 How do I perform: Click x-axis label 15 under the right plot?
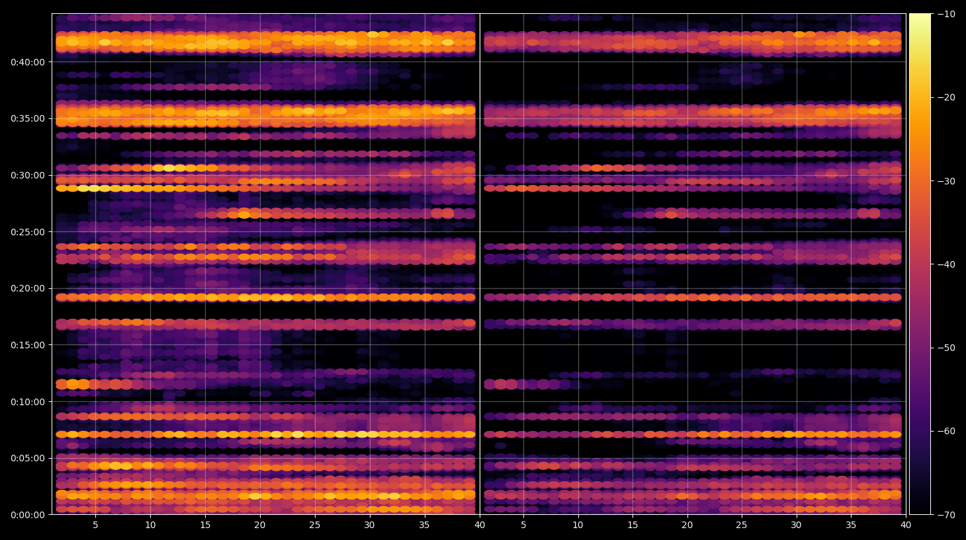[x=633, y=525]
